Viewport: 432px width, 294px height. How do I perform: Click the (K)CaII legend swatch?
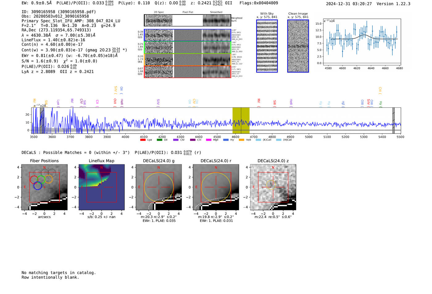point(258,140)
